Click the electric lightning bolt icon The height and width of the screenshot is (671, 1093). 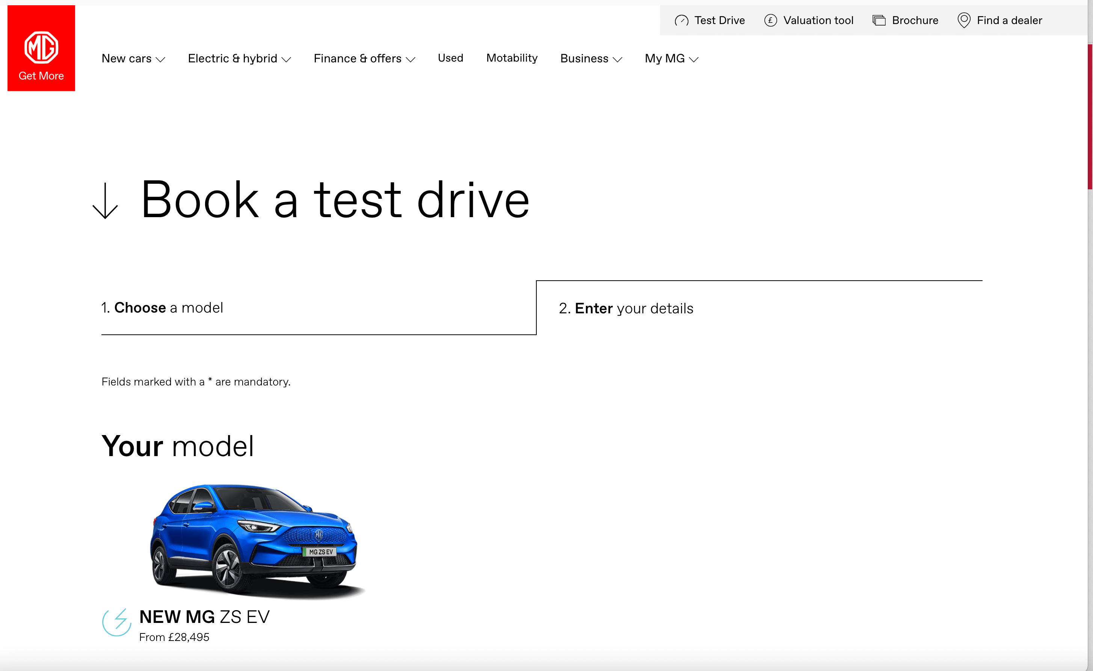point(117,622)
